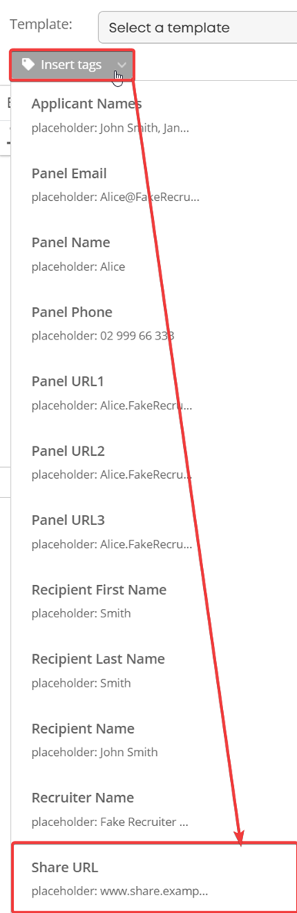297x913 pixels.
Task: Click the tag icon on Insert tags
Action: pos(28,64)
